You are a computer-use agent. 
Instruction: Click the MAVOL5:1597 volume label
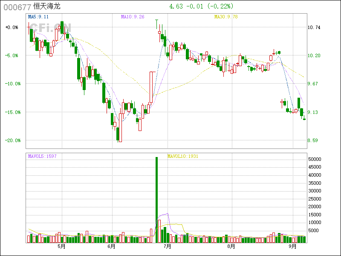click(x=42, y=156)
